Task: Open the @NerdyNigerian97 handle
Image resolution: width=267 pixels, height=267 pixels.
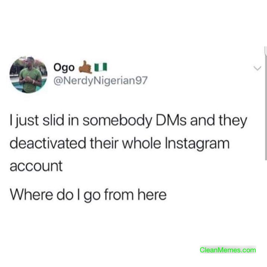Action: tap(100, 80)
